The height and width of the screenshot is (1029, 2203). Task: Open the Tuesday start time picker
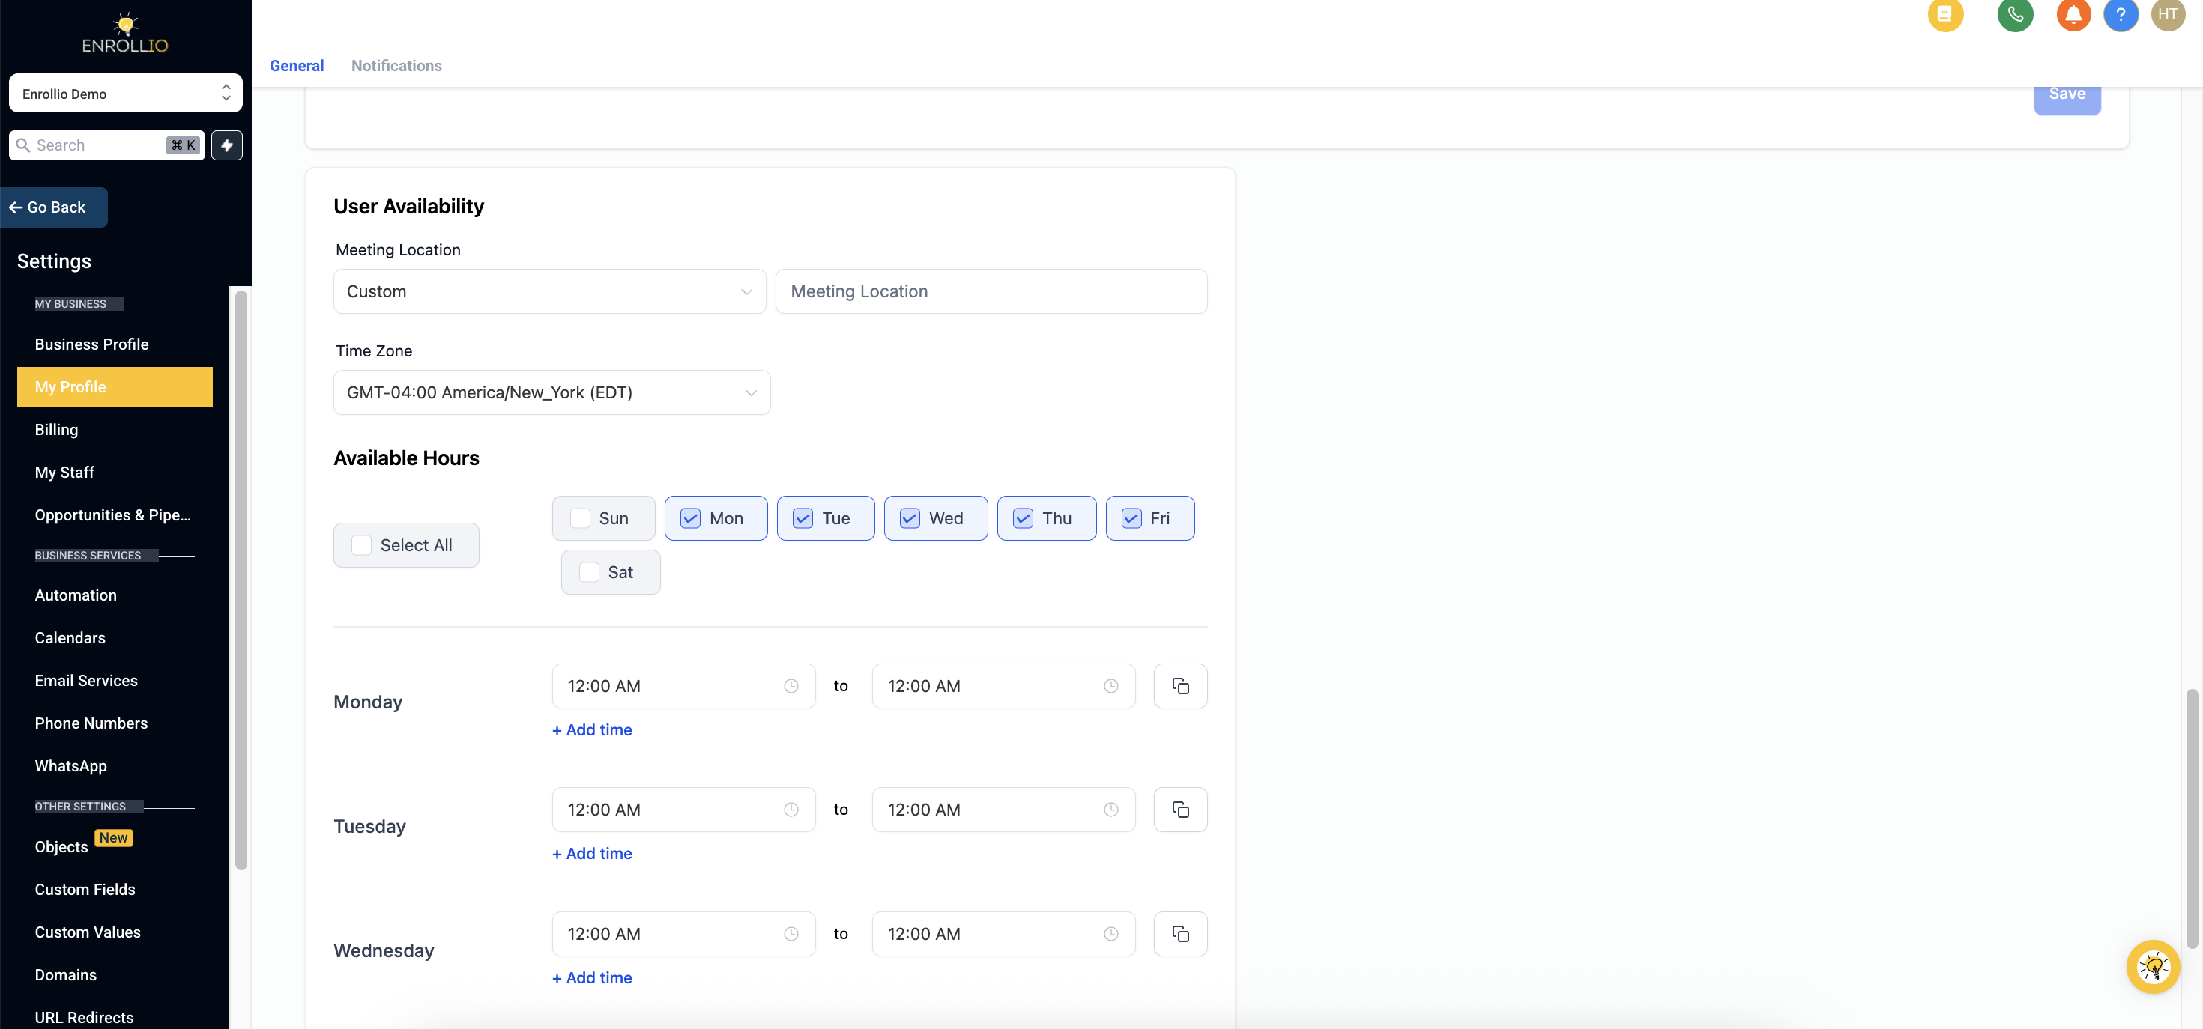coord(683,810)
